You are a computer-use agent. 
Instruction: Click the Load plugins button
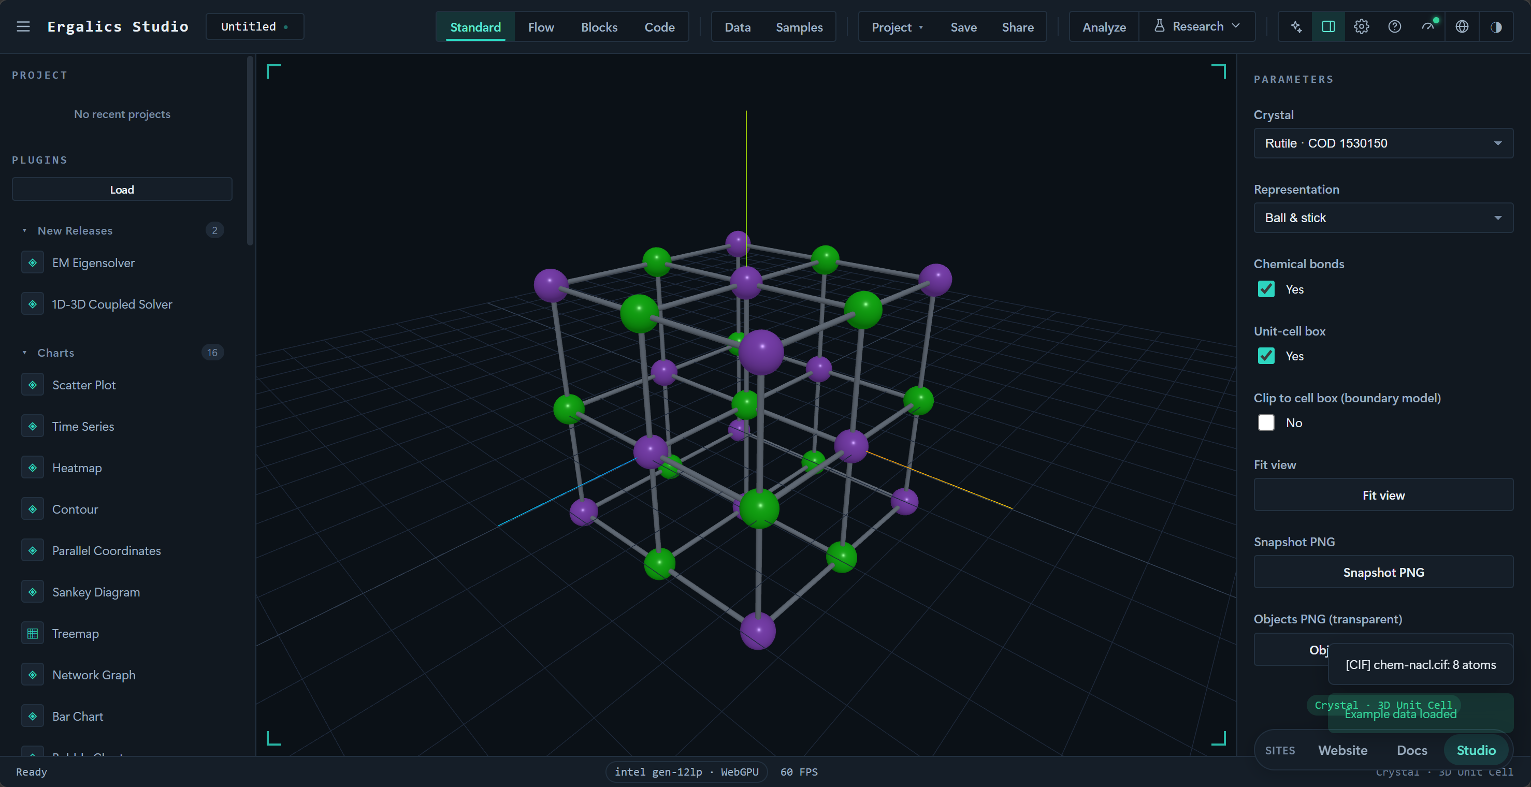tap(122, 190)
